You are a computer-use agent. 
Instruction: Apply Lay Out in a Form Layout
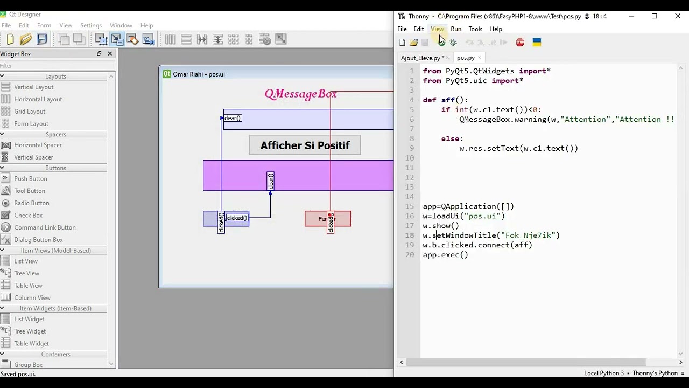[249, 39]
